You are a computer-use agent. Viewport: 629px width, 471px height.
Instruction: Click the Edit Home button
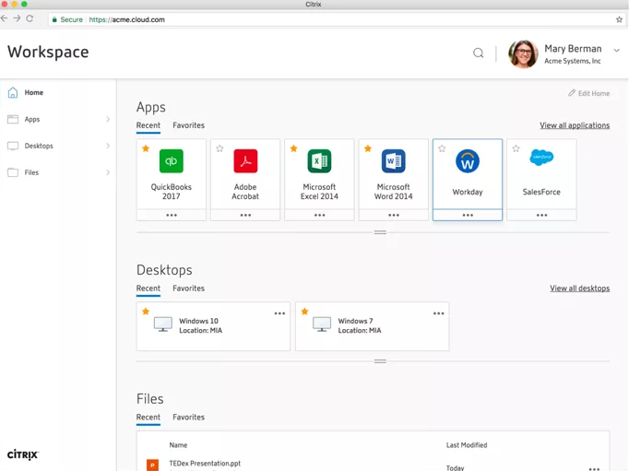[589, 93]
